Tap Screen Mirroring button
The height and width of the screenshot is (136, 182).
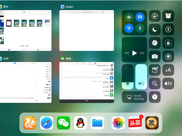[134, 97]
